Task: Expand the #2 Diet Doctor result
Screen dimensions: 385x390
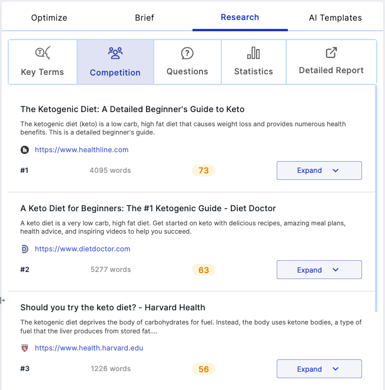Action: [x=319, y=270]
